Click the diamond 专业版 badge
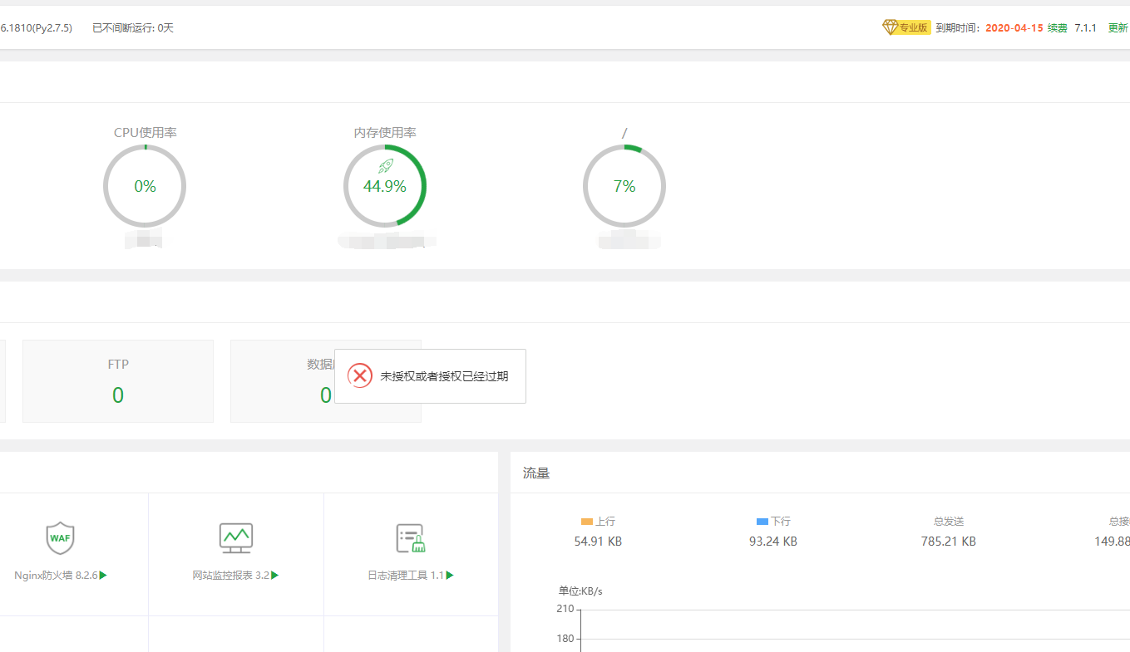This screenshot has height=652, width=1130. [x=905, y=27]
